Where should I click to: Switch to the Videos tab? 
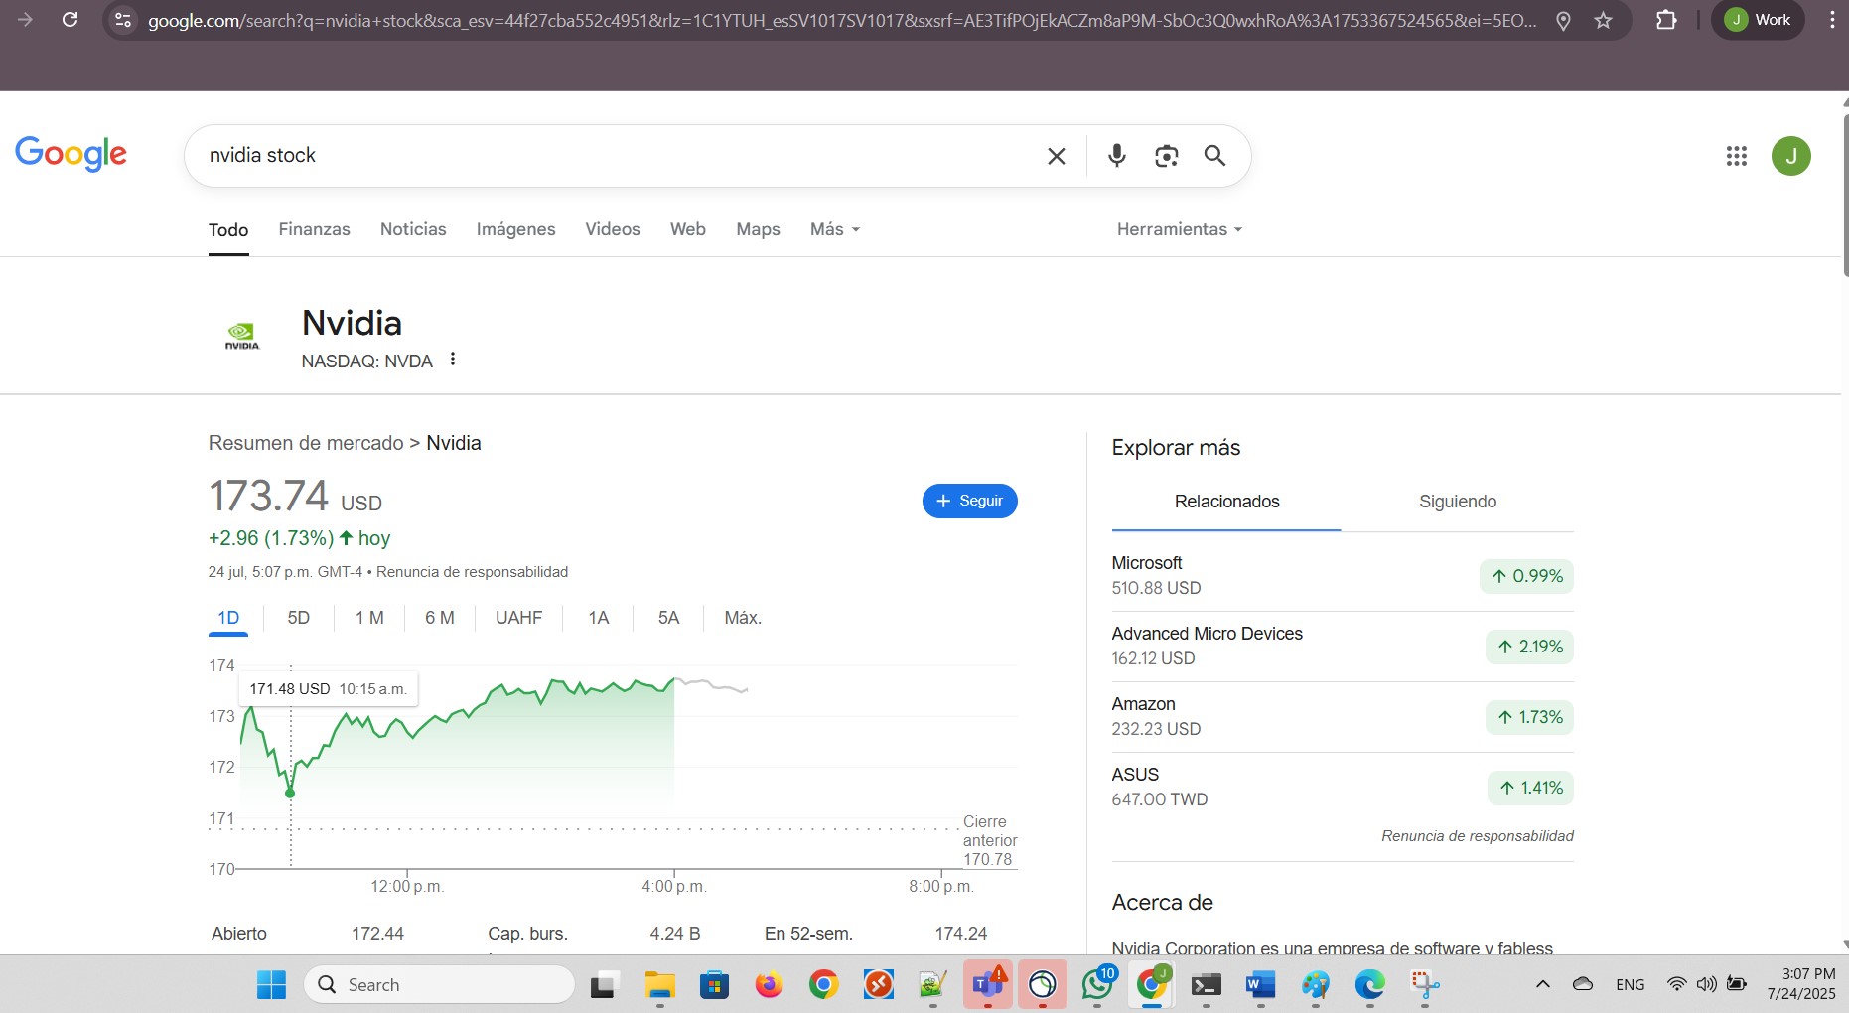point(613,229)
